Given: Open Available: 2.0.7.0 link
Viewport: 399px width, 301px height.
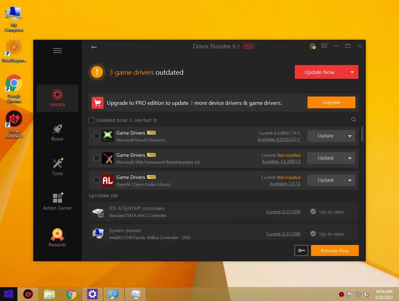Looking at the screenshot, I should point(285,184).
